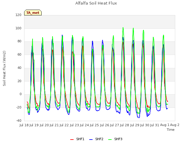Click red SHF1 legend color marker

(72, 140)
